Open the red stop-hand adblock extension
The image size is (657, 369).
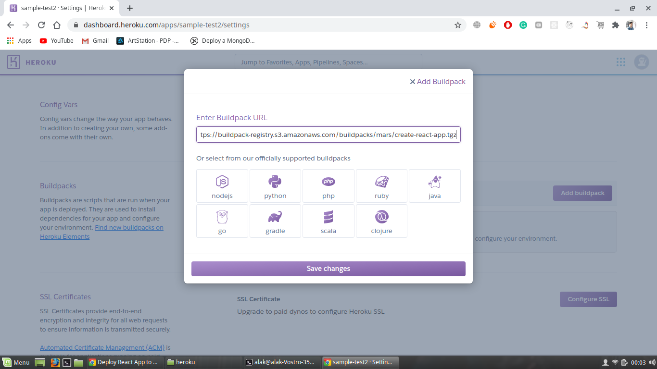(x=508, y=25)
